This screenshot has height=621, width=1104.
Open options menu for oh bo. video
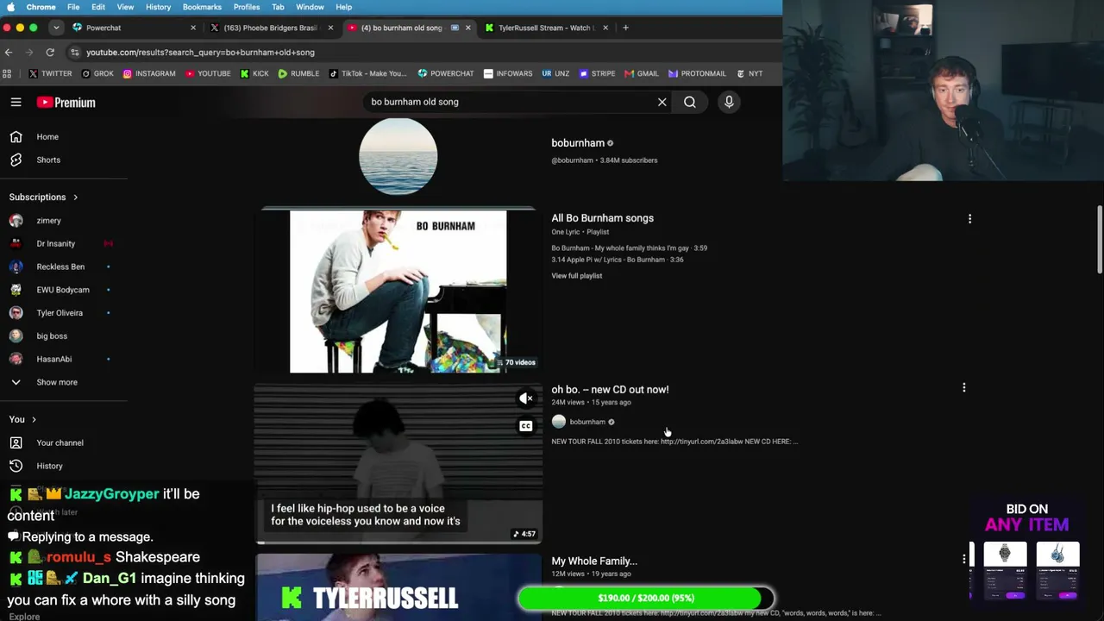[963, 388]
